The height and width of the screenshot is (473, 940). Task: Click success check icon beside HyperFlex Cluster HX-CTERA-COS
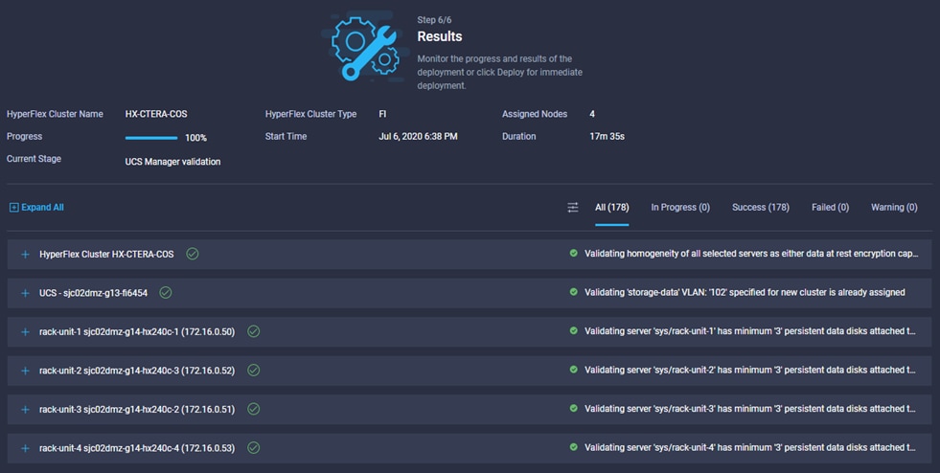192,254
